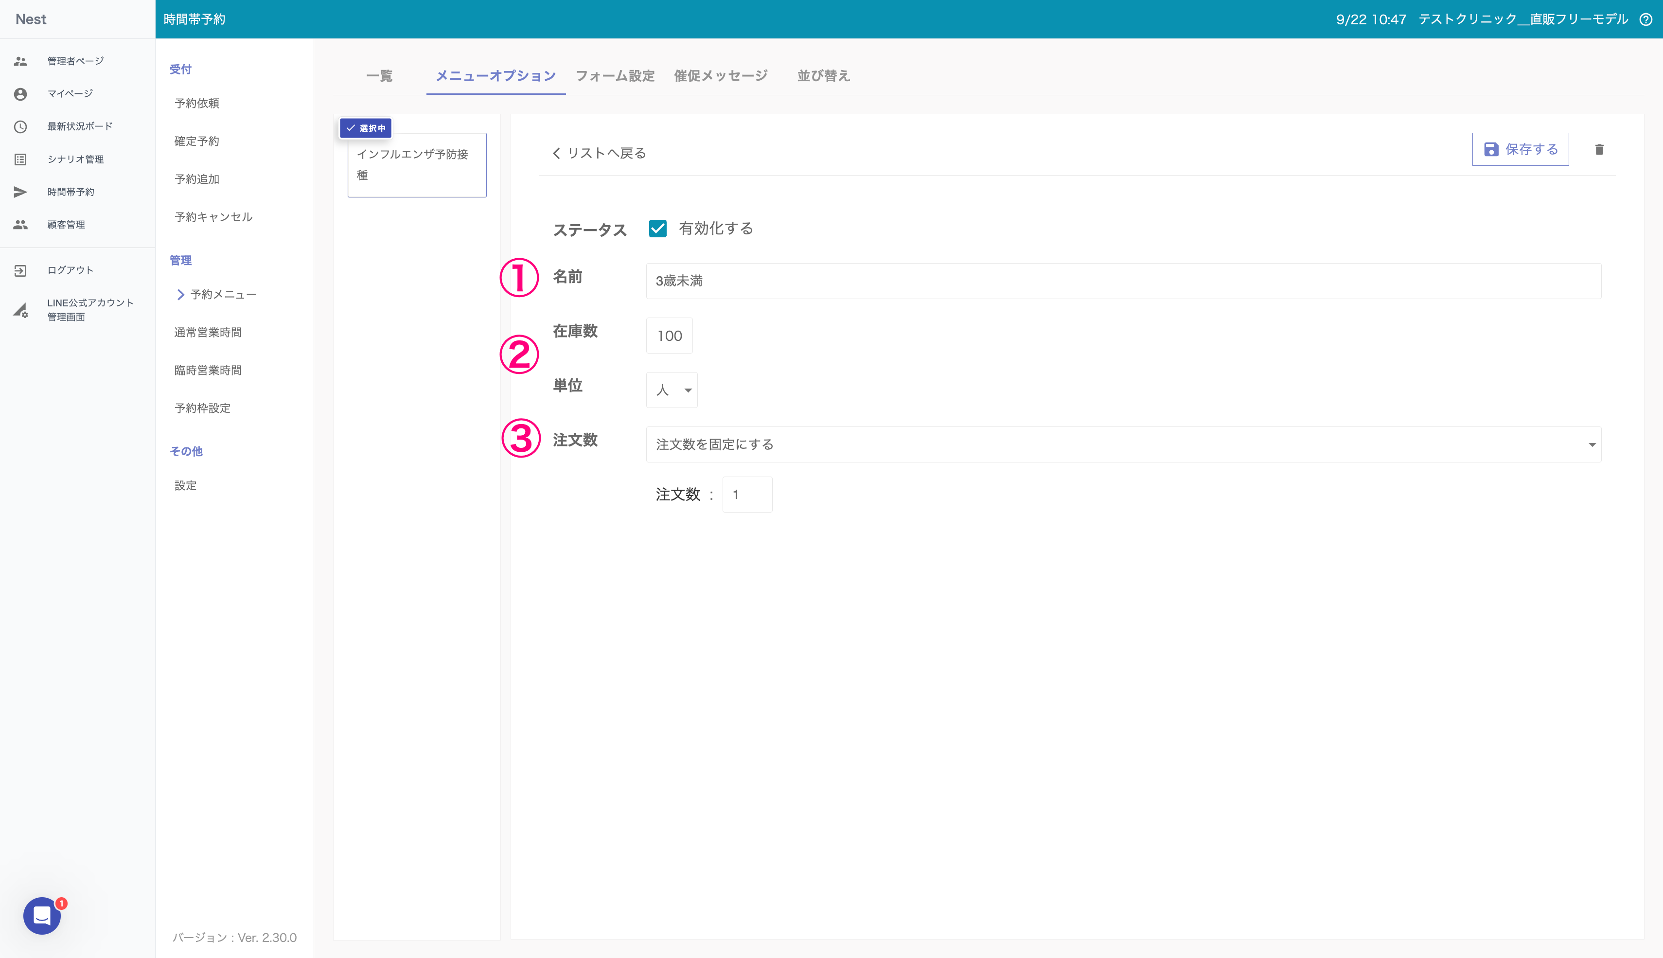This screenshot has width=1663, height=958.
Task: Switch to the フォーム設定 tab
Action: click(615, 76)
